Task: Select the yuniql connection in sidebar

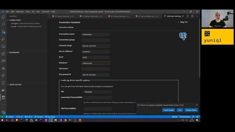Action: pyautogui.click(x=26, y=26)
